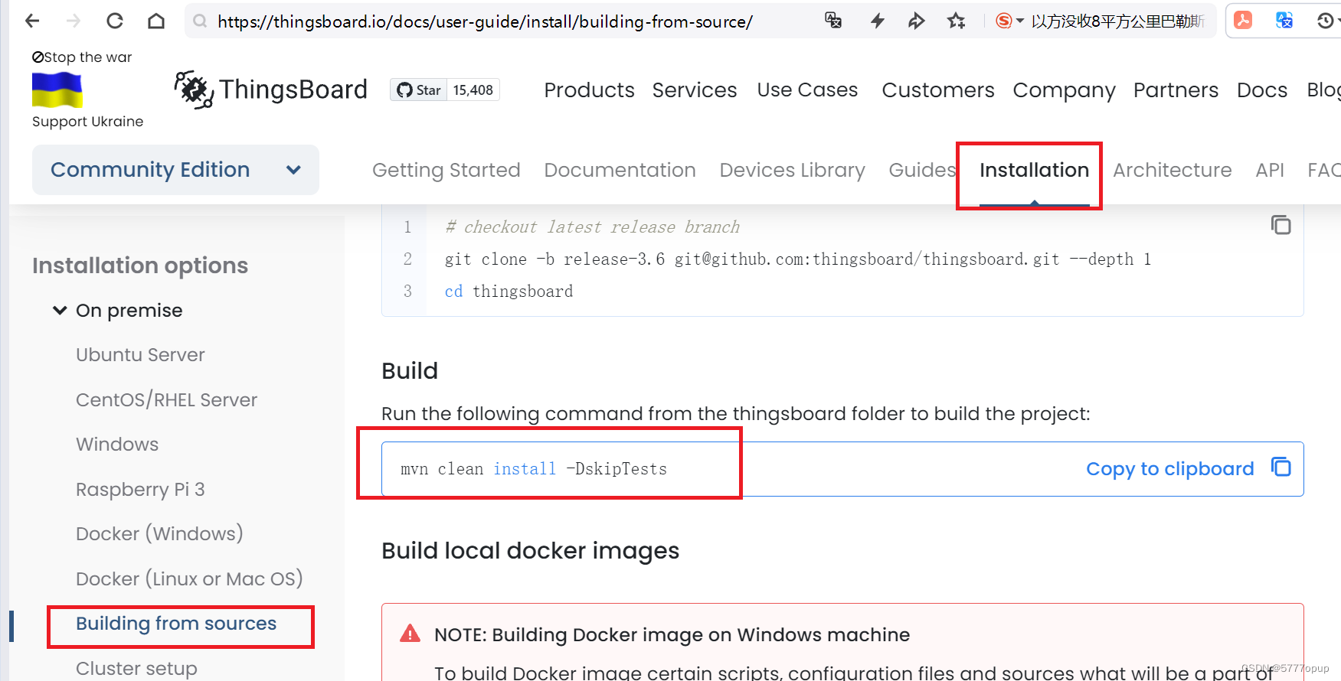Image resolution: width=1341 pixels, height=681 pixels.
Task: Open the search engine dropdown arrow
Action: [1020, 21]
